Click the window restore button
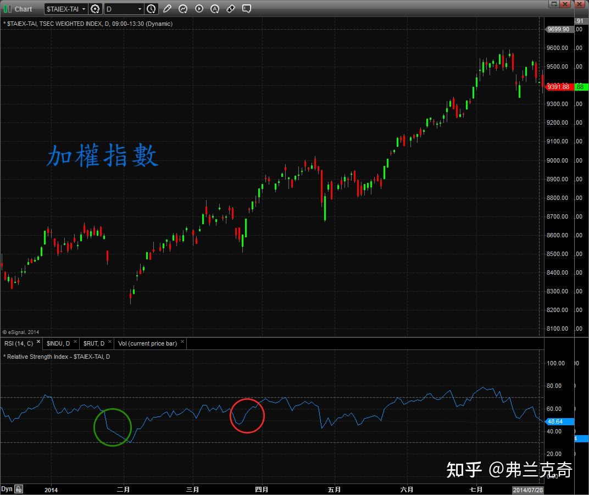Screen dimensions: 589x495 (554, 4)
